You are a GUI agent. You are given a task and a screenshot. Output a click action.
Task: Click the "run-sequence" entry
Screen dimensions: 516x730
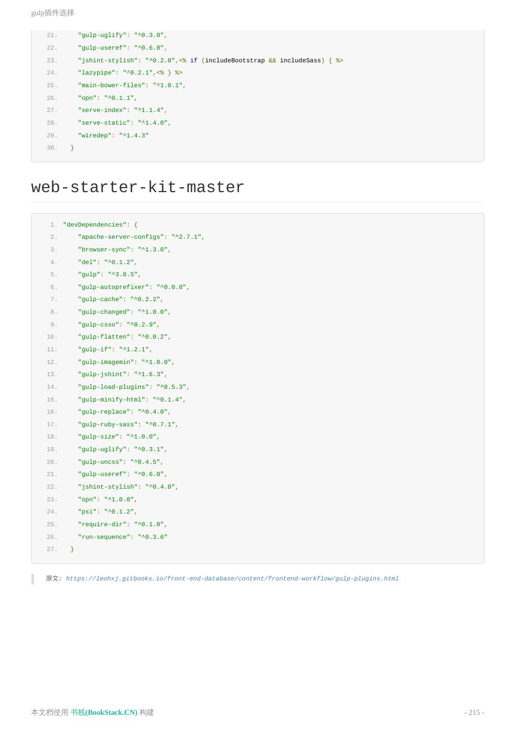(105, 537)
